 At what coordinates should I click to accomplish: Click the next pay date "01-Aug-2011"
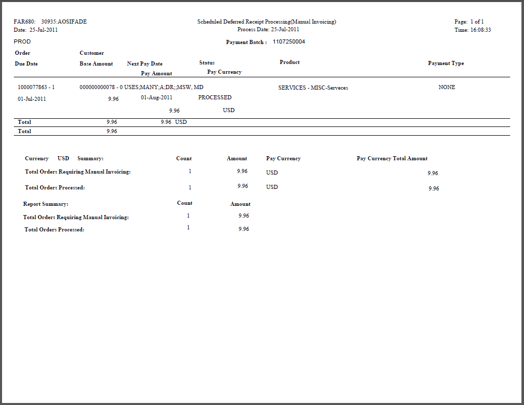tap(156, 97)
